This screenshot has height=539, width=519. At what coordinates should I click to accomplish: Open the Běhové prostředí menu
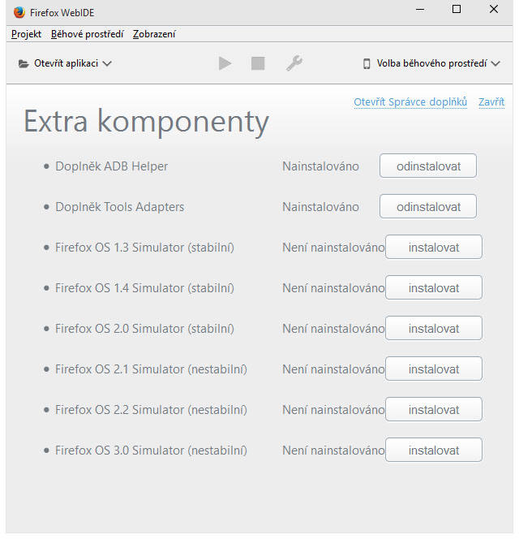87,34
